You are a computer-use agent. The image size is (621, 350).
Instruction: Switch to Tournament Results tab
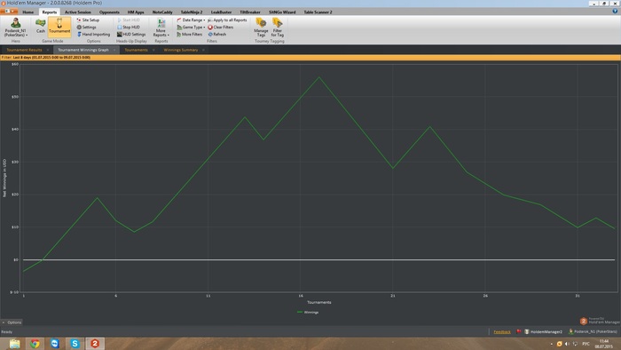pos(24,50)
